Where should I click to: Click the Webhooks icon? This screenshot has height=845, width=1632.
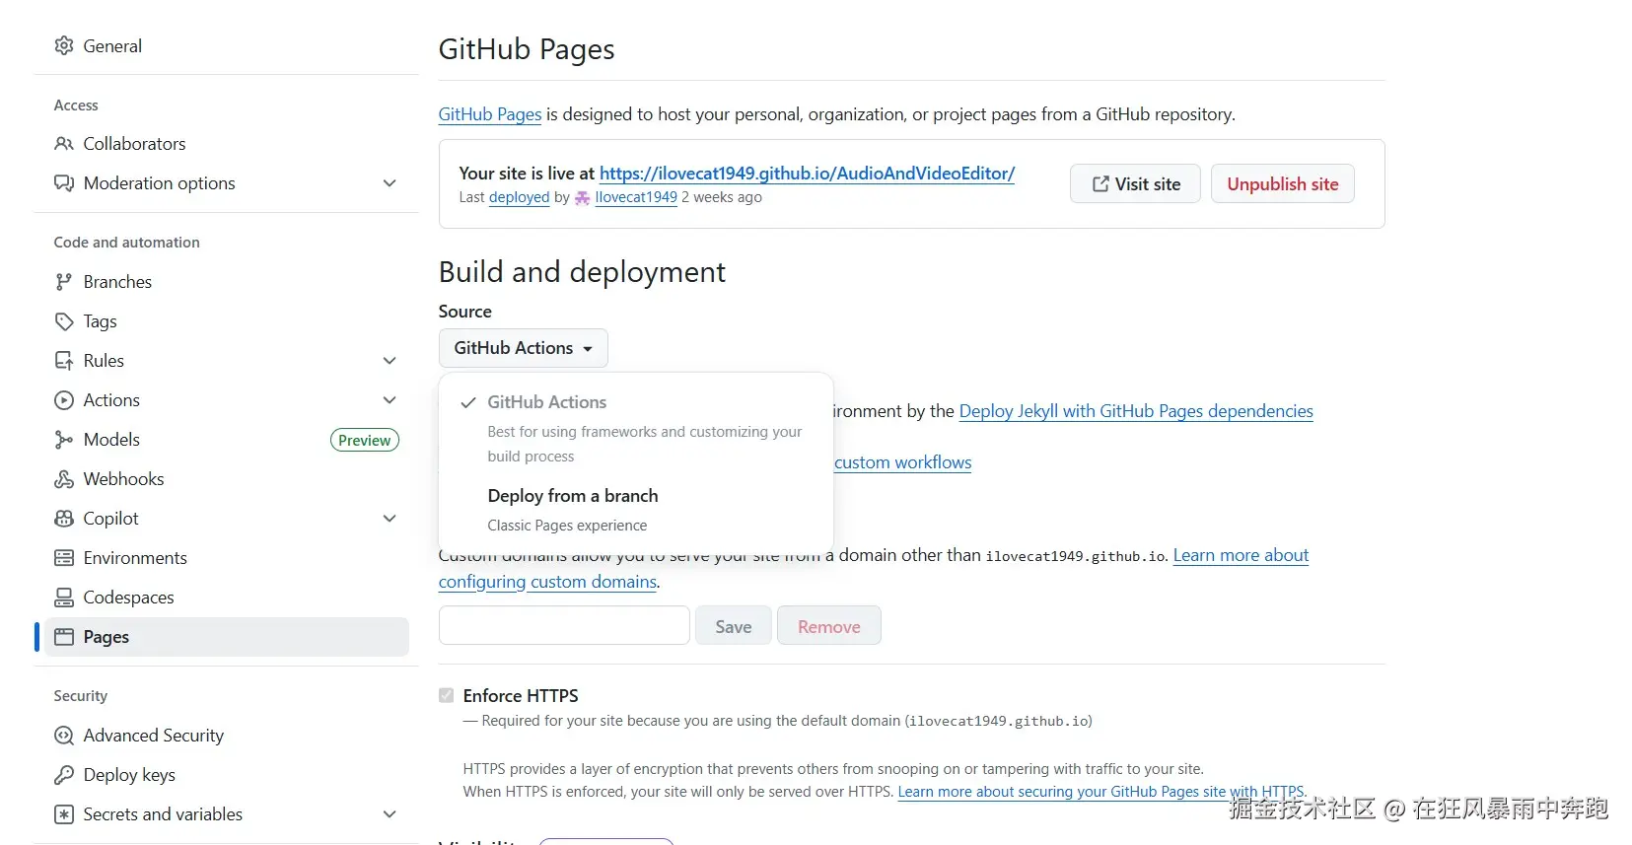[64, 479]
